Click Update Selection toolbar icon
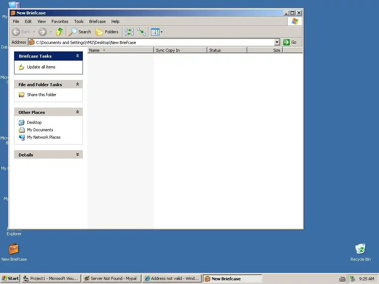 point(141,32)
